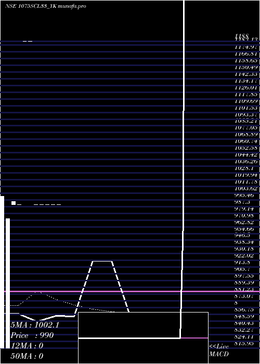The height and width of the screenshot is (364, 260).
Task: Click the 1142.33 price axis label
Action: [246, 74]
